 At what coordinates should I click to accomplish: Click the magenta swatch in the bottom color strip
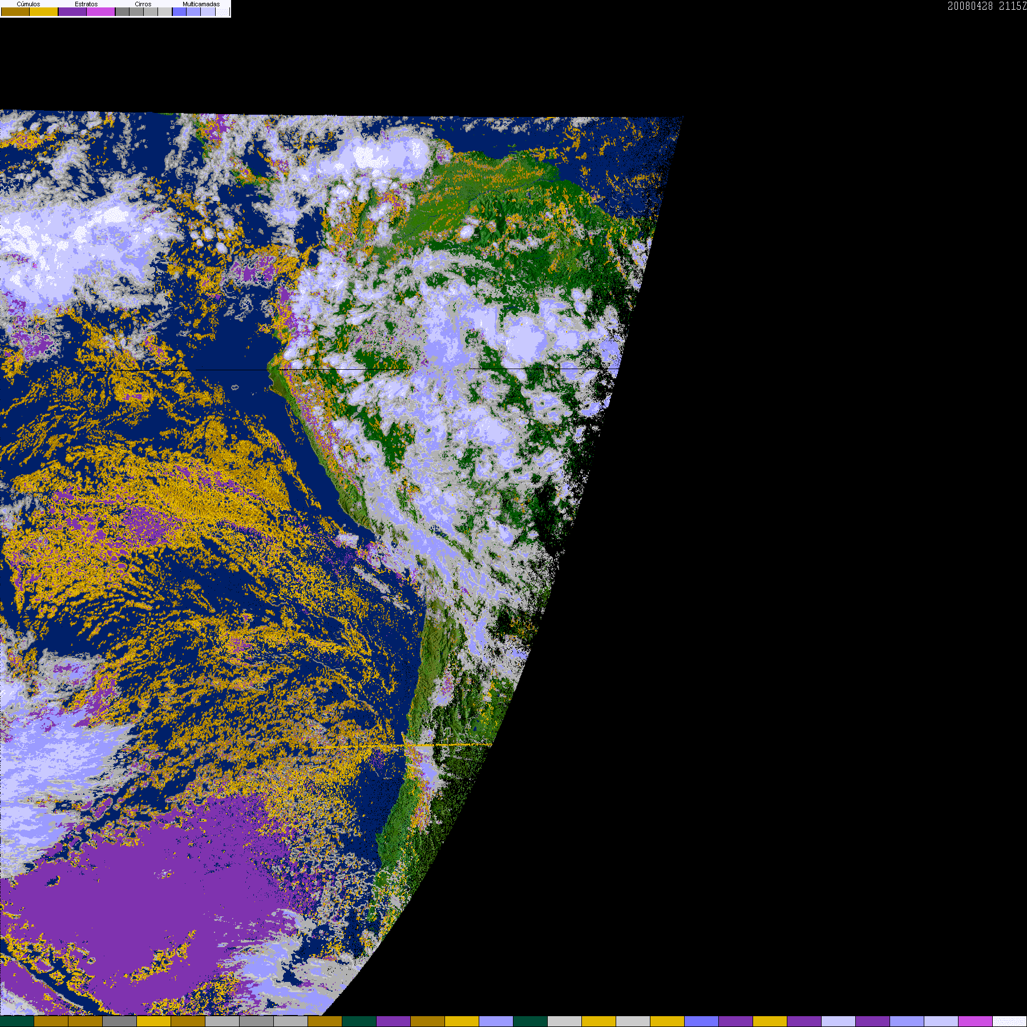(975, 1021)
